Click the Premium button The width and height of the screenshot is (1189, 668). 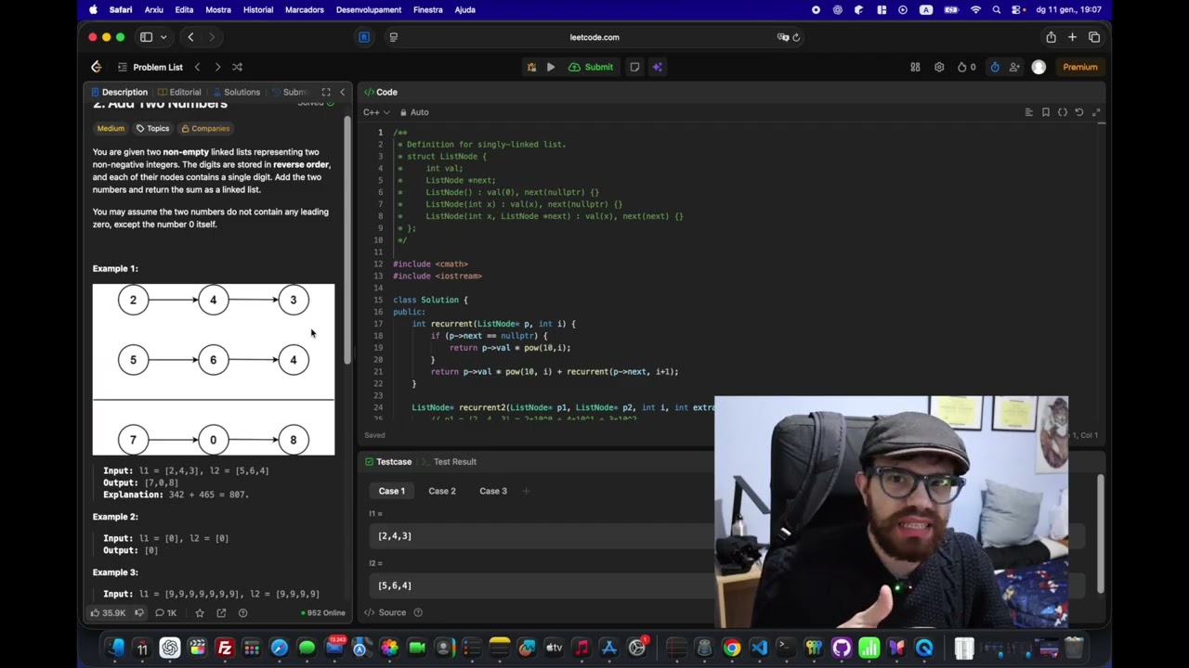1079,67
